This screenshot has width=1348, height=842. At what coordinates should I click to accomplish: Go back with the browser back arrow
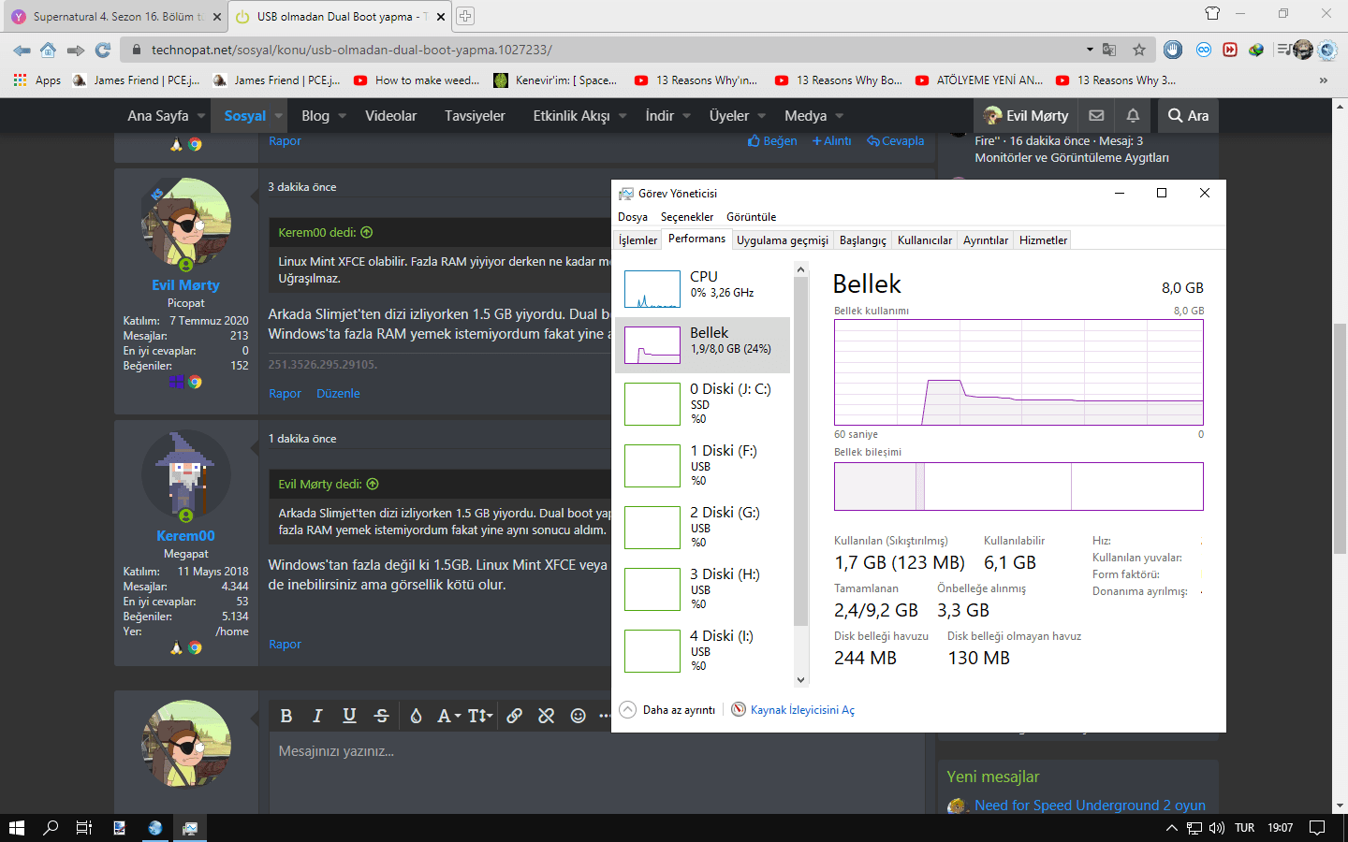point(22,50)
